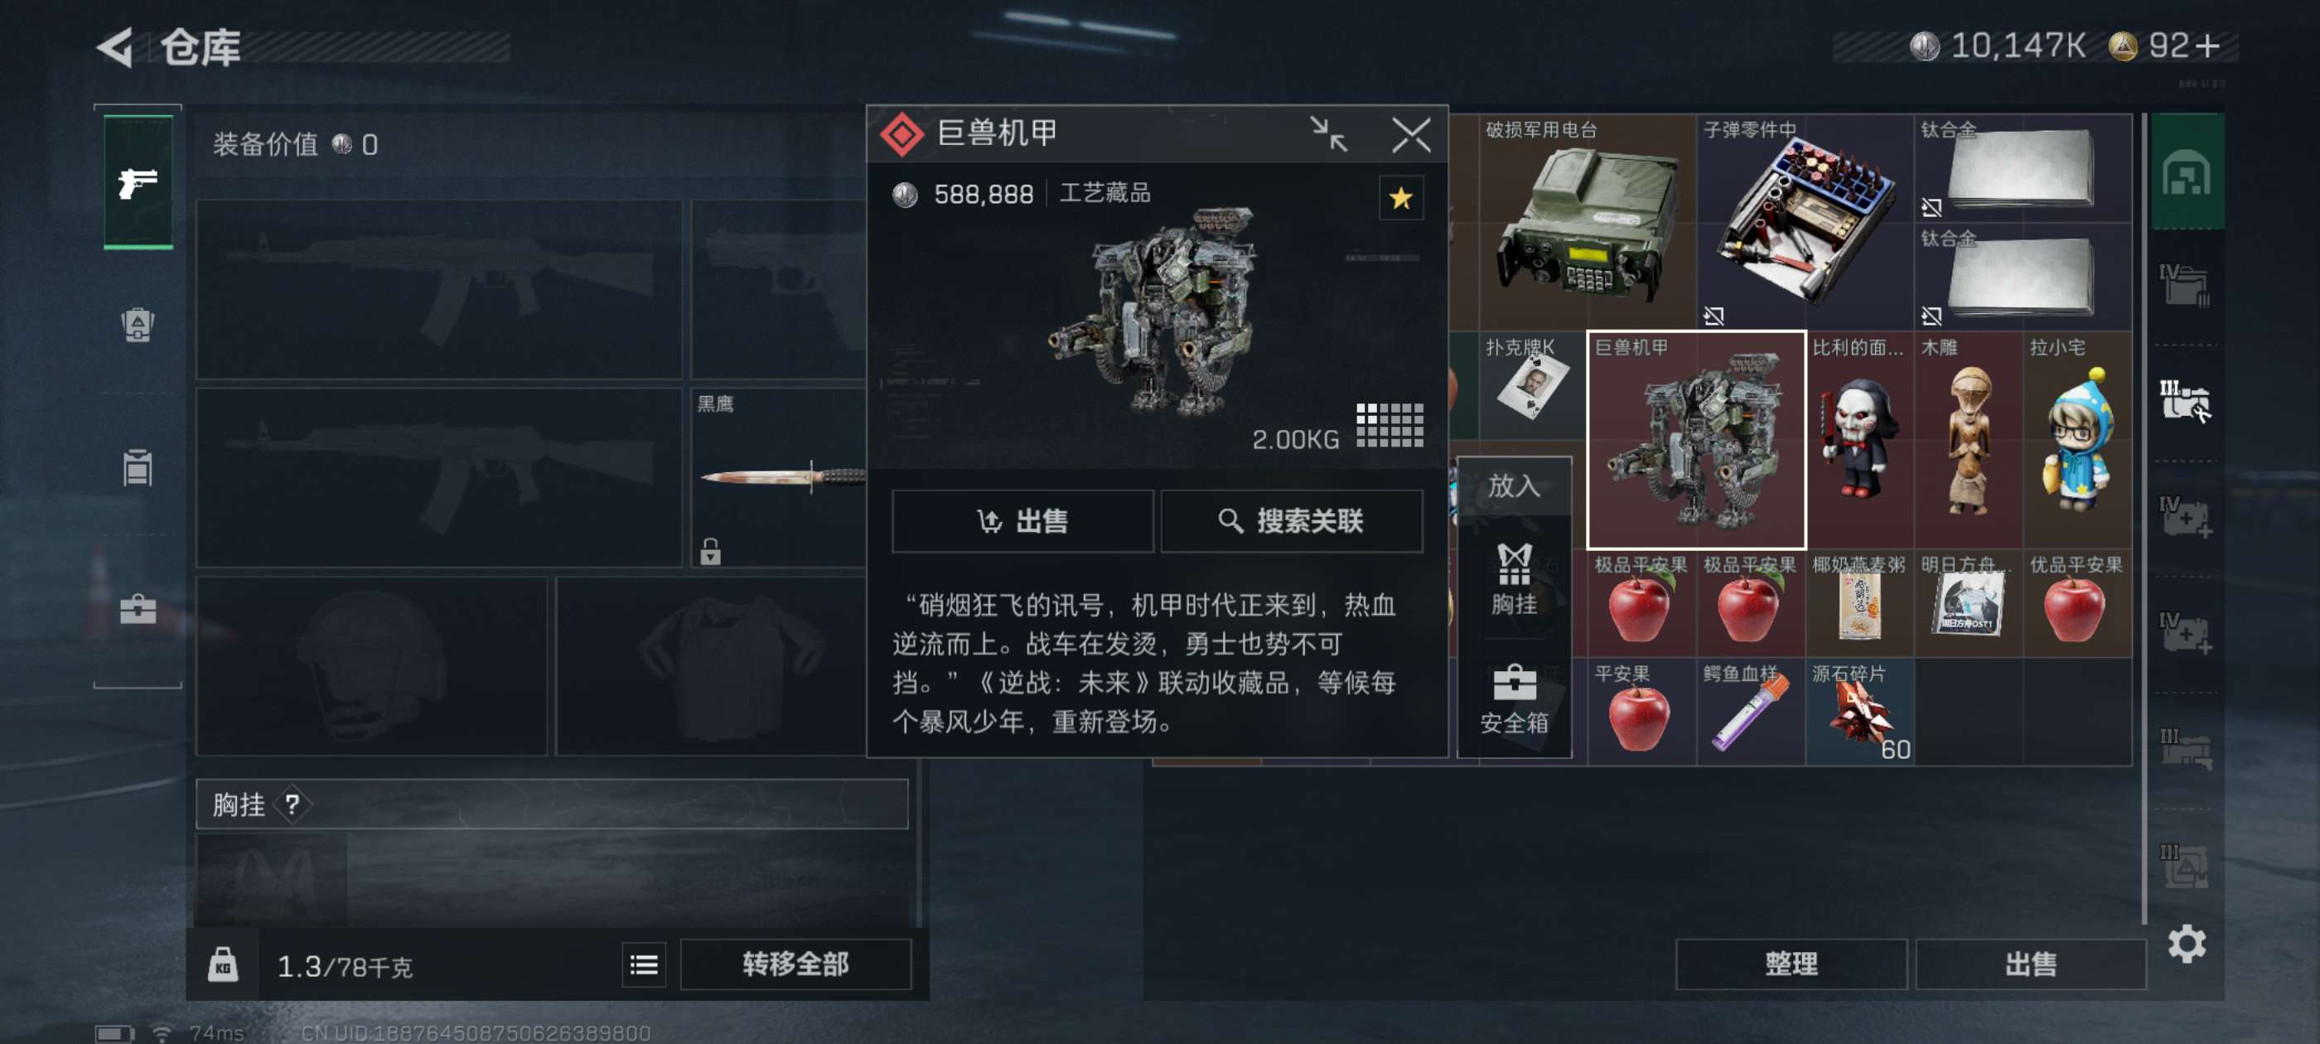2320x1044 pixels.
Task: Sell the 巨兽机甲 item
Action: [1022, 520]
